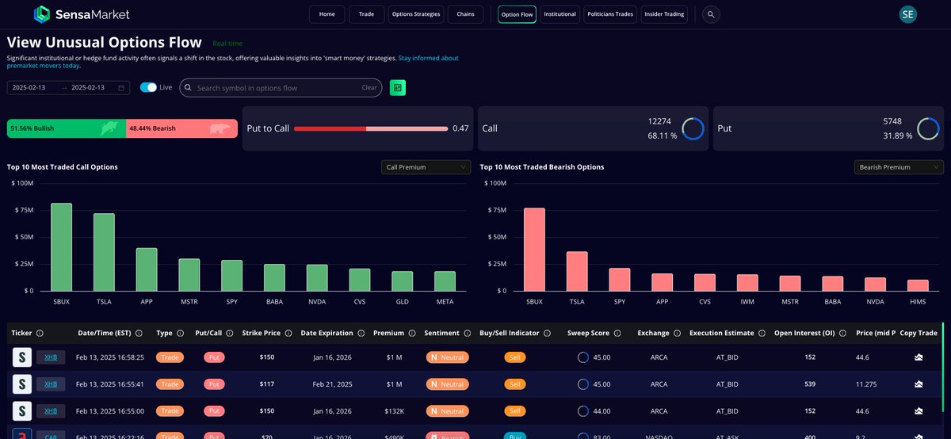Click ticker logo in 16:55:41 XHB row

(x=22, y=384)
